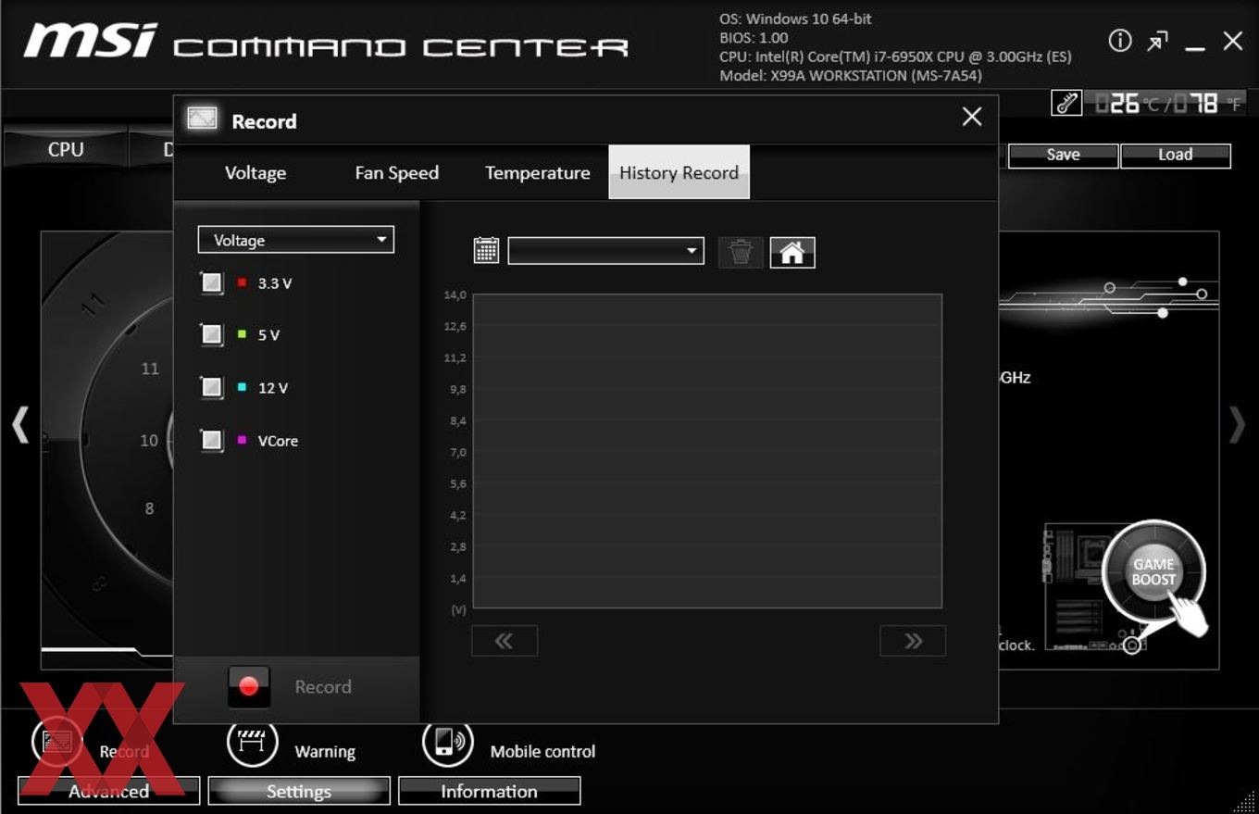1259x814 pixels.
Task: Tick the VCore checkbox
Action: tap(212, 440)
